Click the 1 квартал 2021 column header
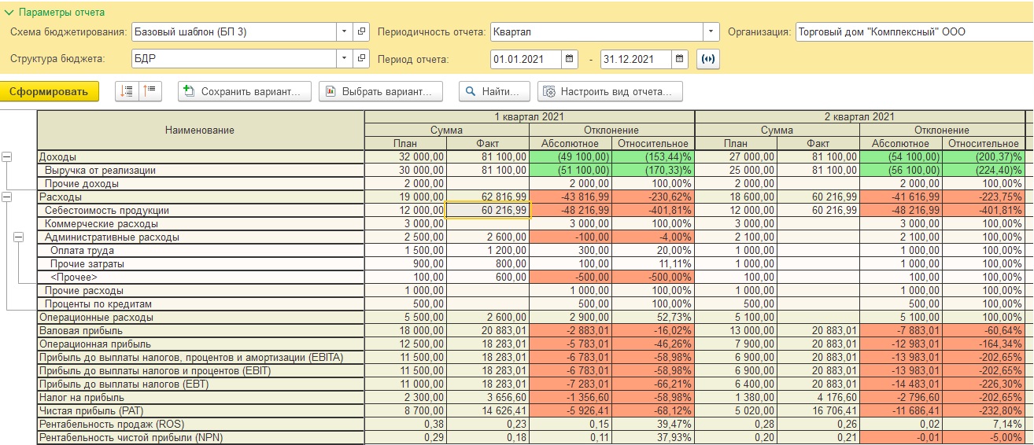The image size is (1034, 445). click(x=530, y=116)
